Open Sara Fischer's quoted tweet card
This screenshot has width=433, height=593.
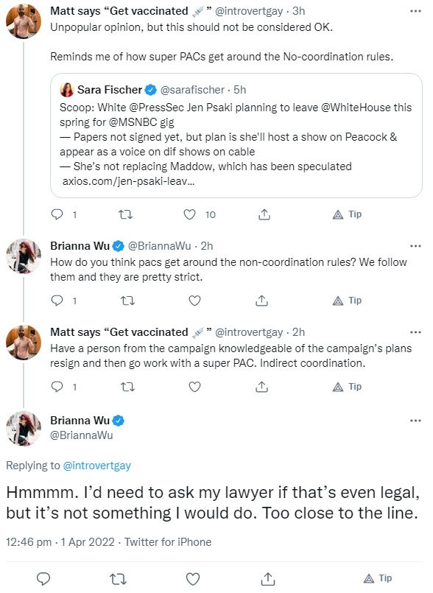(x=236, y=136)
